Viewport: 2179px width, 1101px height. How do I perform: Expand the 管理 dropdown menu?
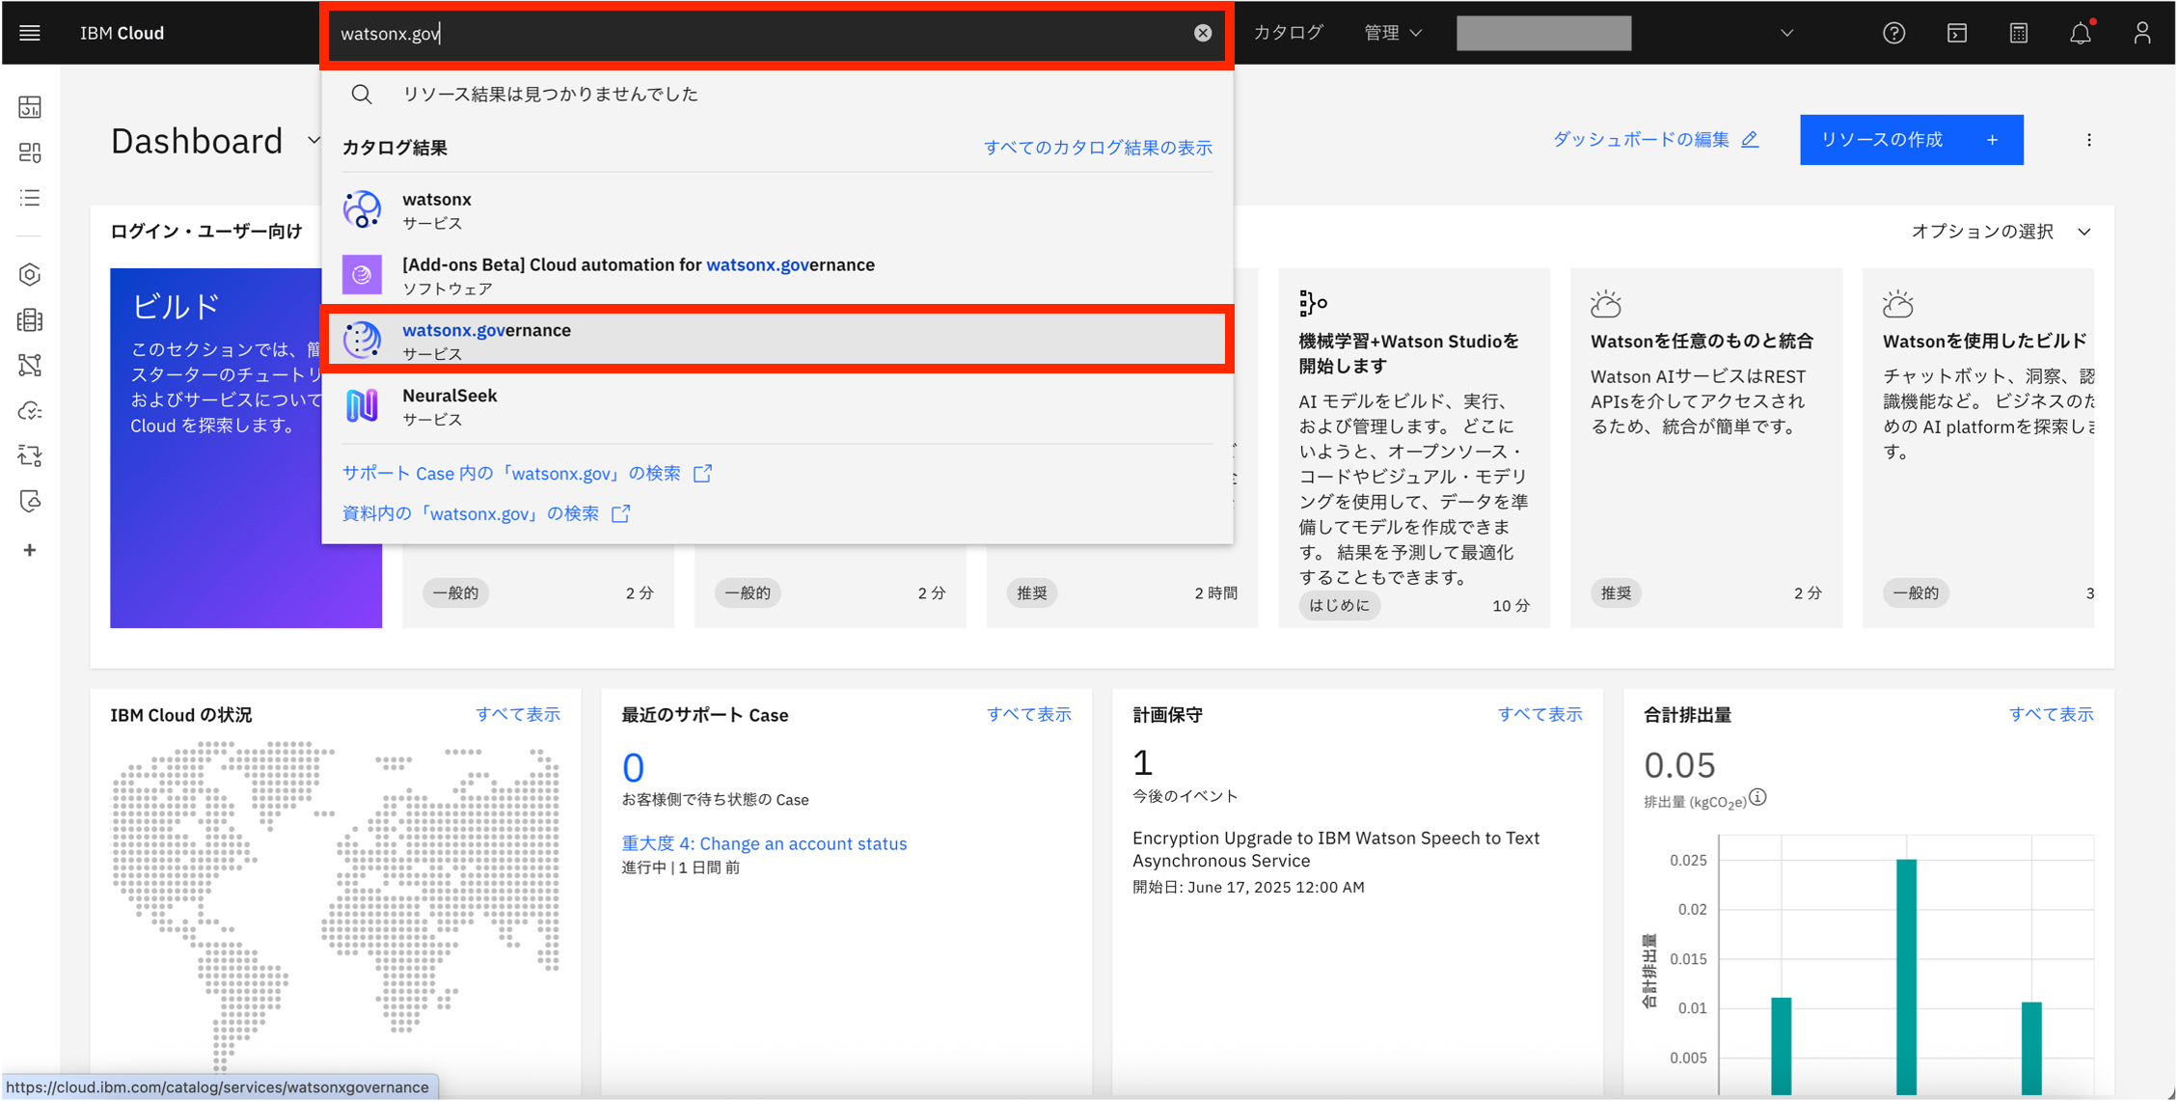coord(1392,33)
